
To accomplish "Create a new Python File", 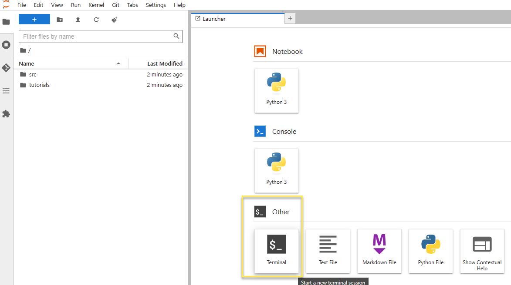I will tap(430, 251).
